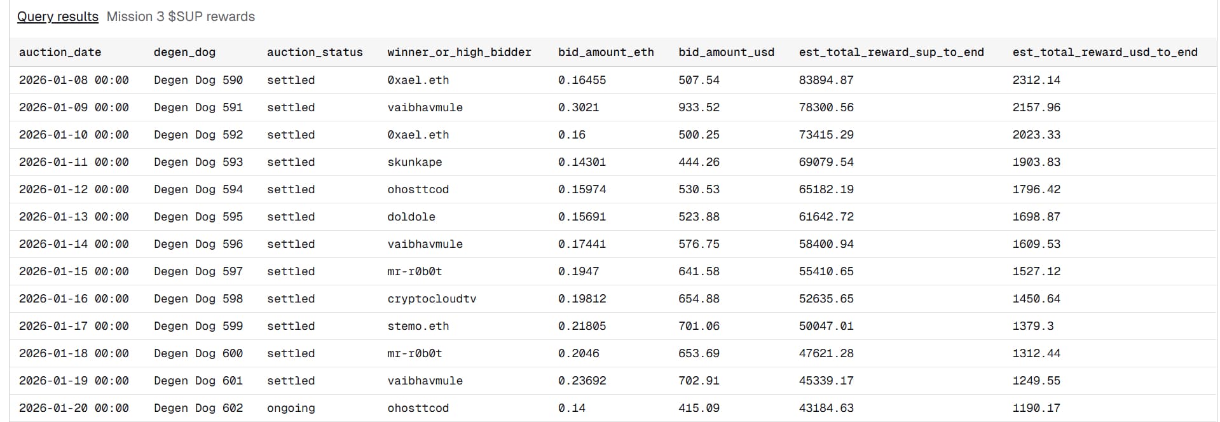Click the cryptocloudtv bidder cell
This screenshot has height=422, width=1220.
click(432, 299)
